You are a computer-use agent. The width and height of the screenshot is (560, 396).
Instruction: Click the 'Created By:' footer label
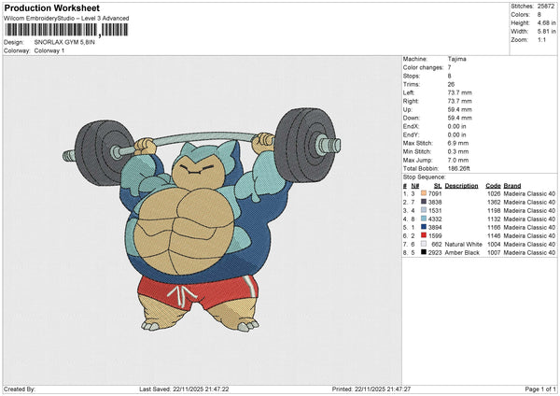tap(20, 389)
